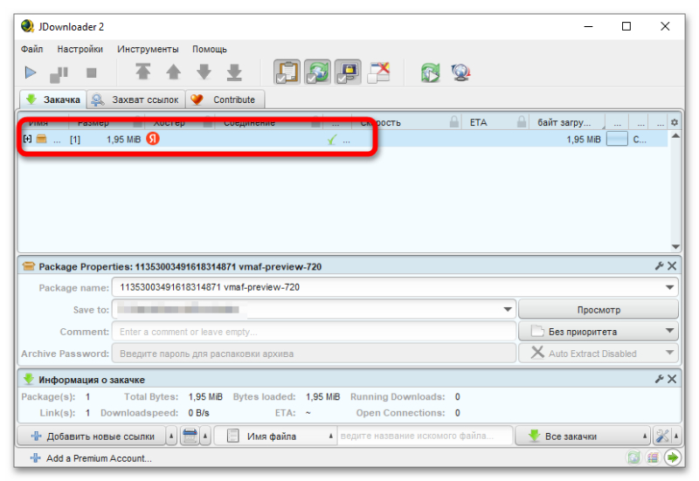Image resolution: width=699 pixels, height=481 pixels.
Task: Move selected item to bottom of list
Action: click(234, 72)
